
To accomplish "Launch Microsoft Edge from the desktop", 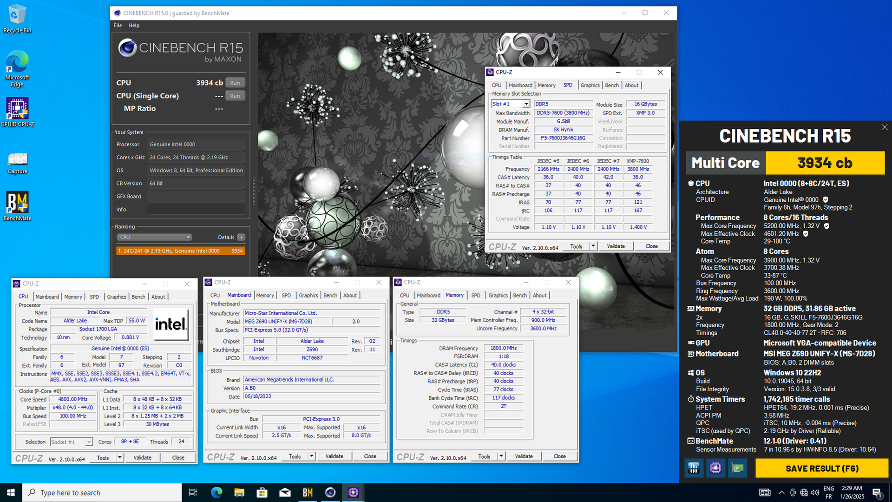I will pos(17,68).
